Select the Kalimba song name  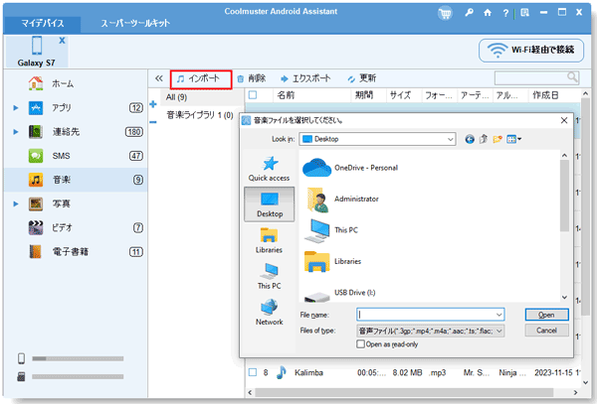pyautogui.click(x=308, y=373)
